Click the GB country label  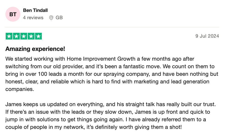coord(59,18)
